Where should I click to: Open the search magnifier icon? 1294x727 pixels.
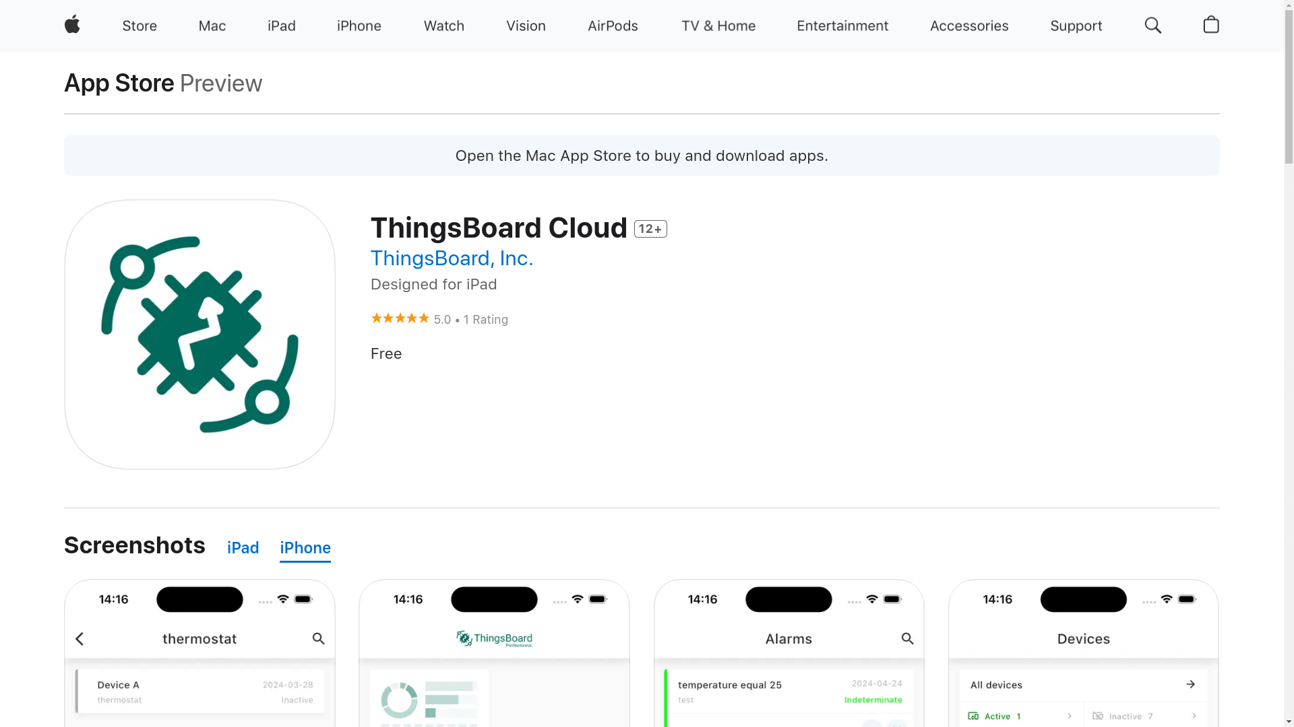point(1152,26)
